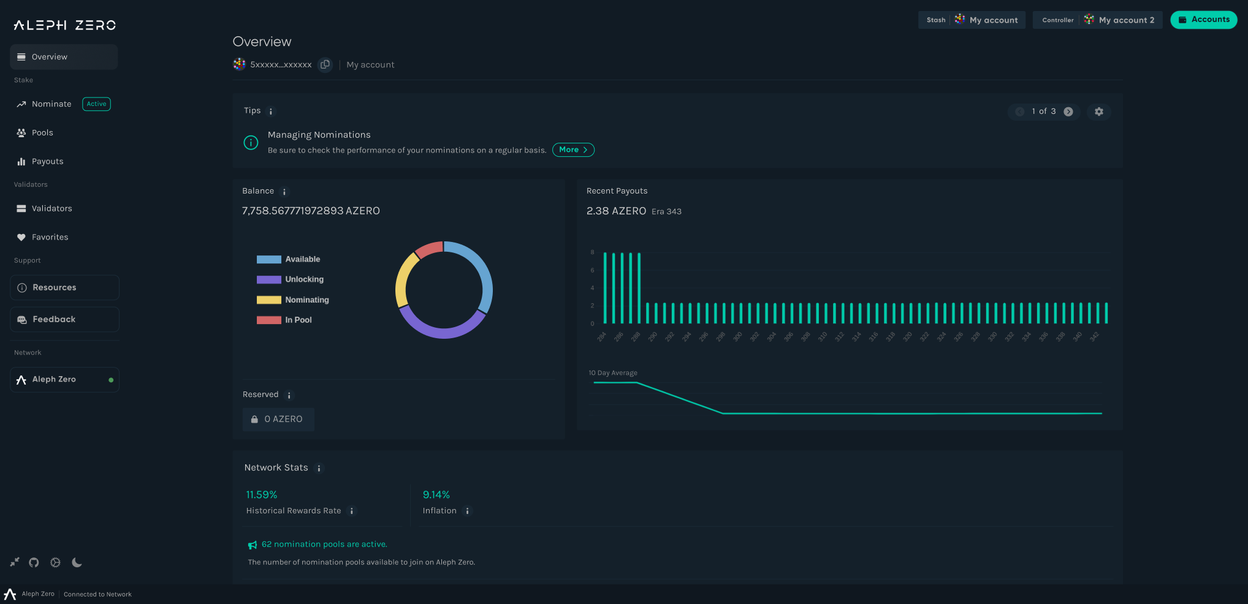Screen dimensions: 1248x604
Task: Open tips display settings gear
Action: (1098, 111)
